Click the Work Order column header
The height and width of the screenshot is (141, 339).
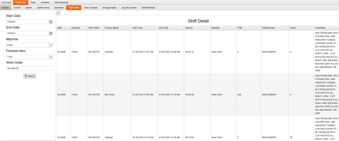pyautogui.click(x=95, y=28)
